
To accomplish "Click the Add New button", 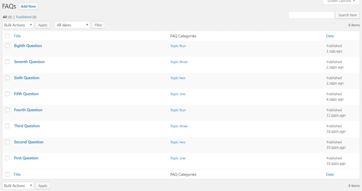I will [x=28, y=6].
